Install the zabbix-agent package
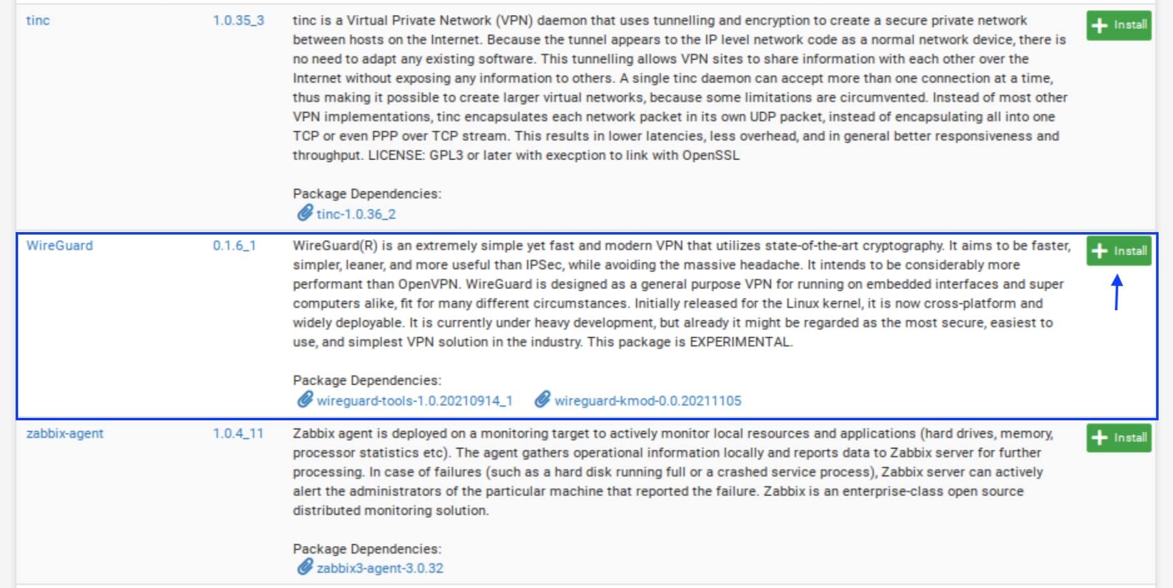The height and width of the screenshot is (588, 1173). [1119, 437]
